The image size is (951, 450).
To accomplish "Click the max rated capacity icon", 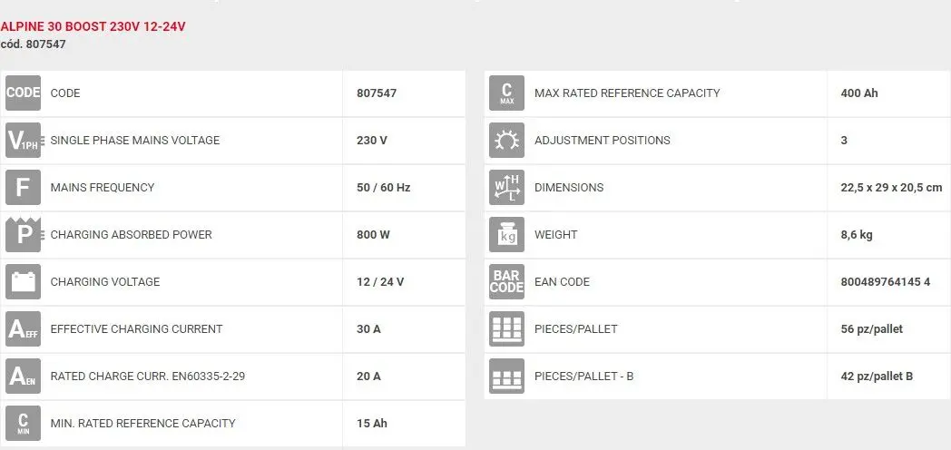I will click(507, 93).
